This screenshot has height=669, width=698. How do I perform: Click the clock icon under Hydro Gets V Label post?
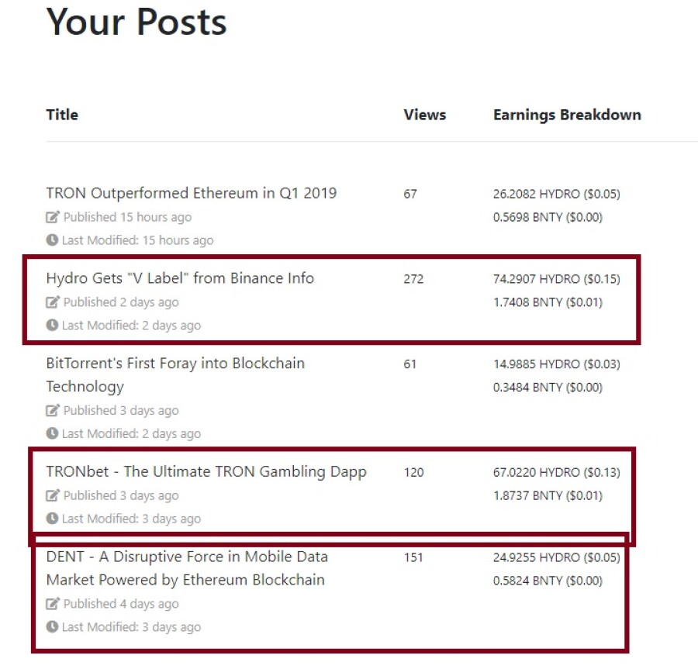coord(52,325)
